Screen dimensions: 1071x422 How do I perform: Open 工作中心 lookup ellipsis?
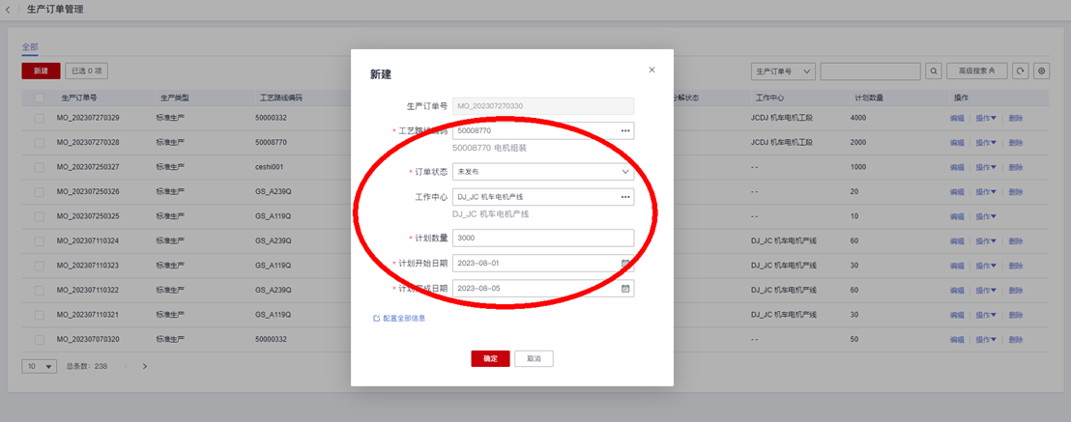[625, 197]
